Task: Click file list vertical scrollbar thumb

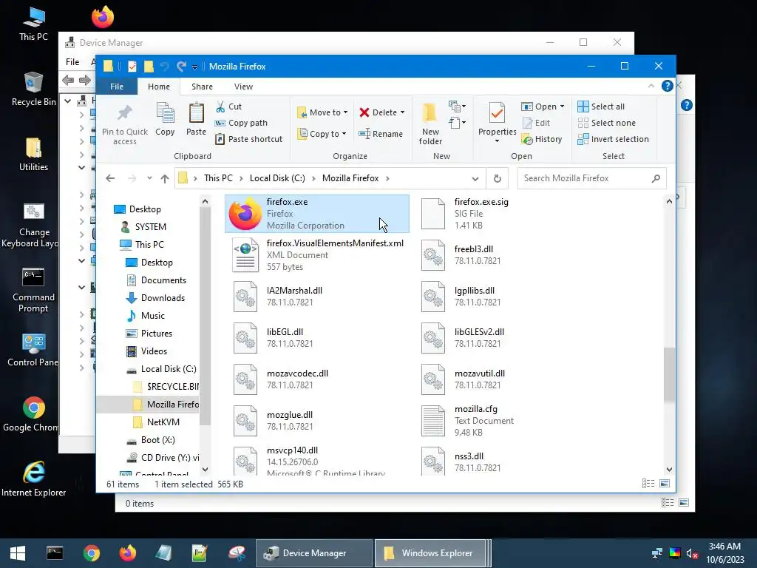Action: pyautogui.click(x=669, y=374)
